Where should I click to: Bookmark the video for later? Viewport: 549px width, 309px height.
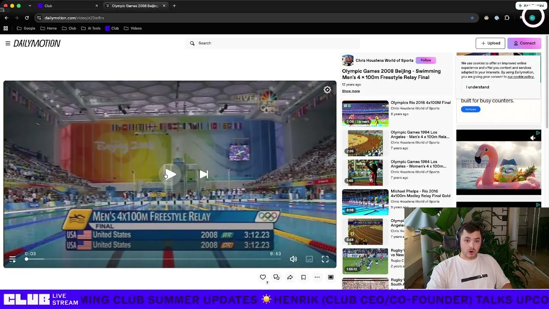[x=304, y=277]
